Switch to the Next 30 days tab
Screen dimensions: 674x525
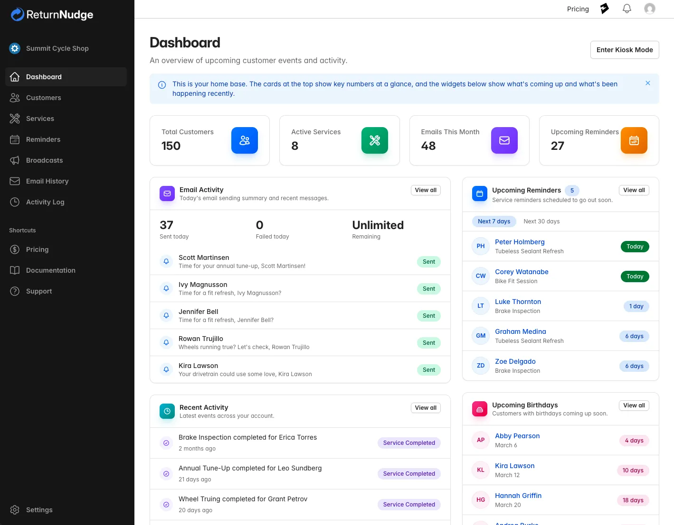coord(541,221)
